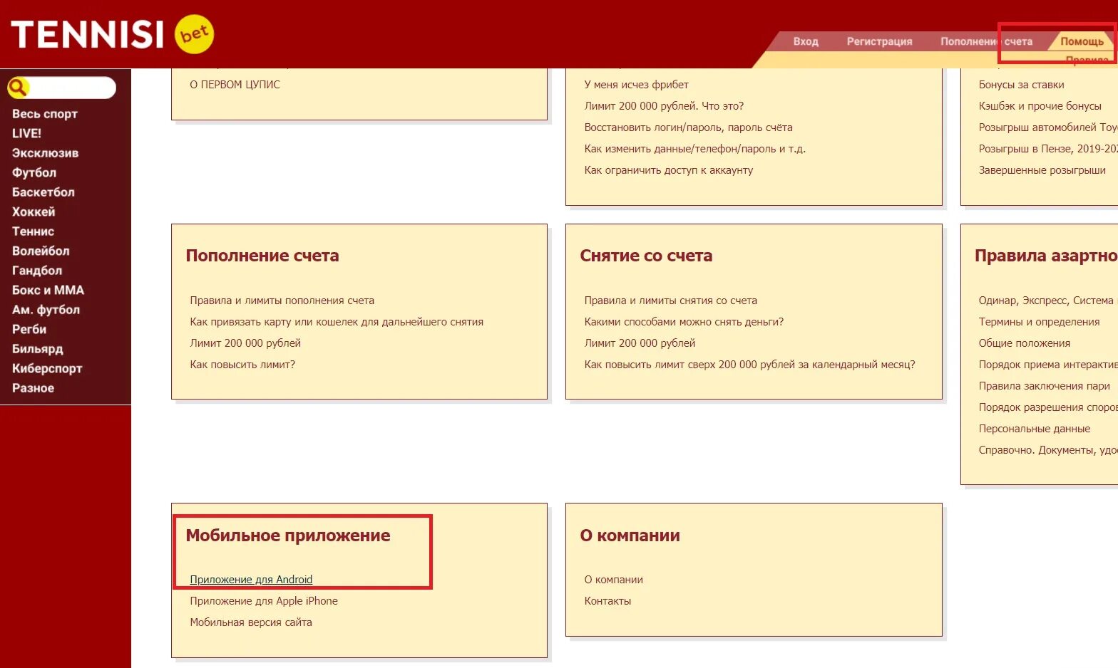
Task: Choose Киберспорт in the sidebar
Action: (47, 368)
